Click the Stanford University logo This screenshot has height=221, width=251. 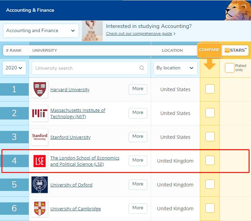click(39, 137)
